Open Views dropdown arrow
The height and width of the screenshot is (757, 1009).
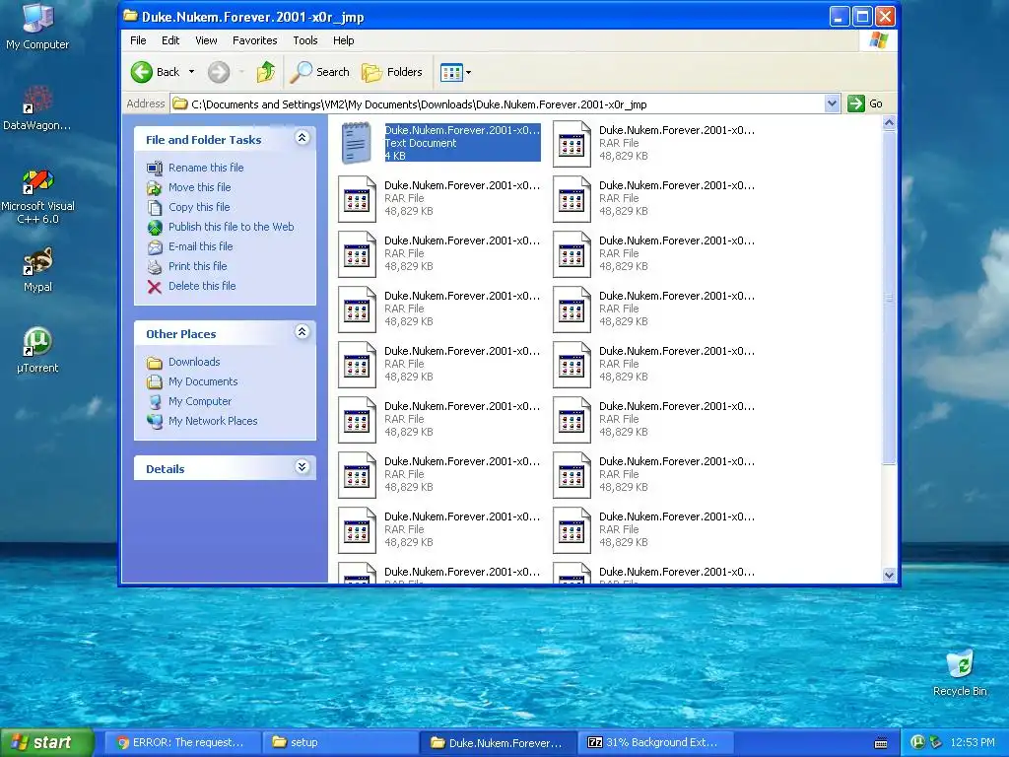468,72
